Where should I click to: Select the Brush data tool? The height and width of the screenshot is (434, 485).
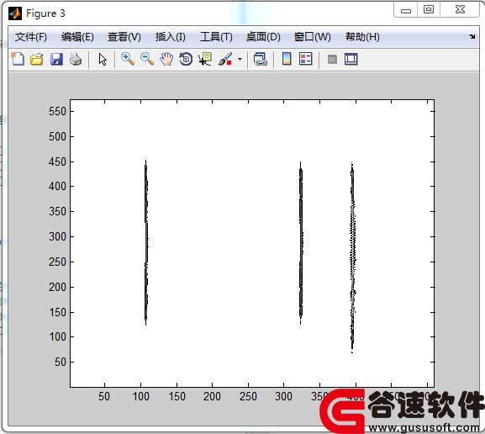pyautogui.click(x=225, y=59)
